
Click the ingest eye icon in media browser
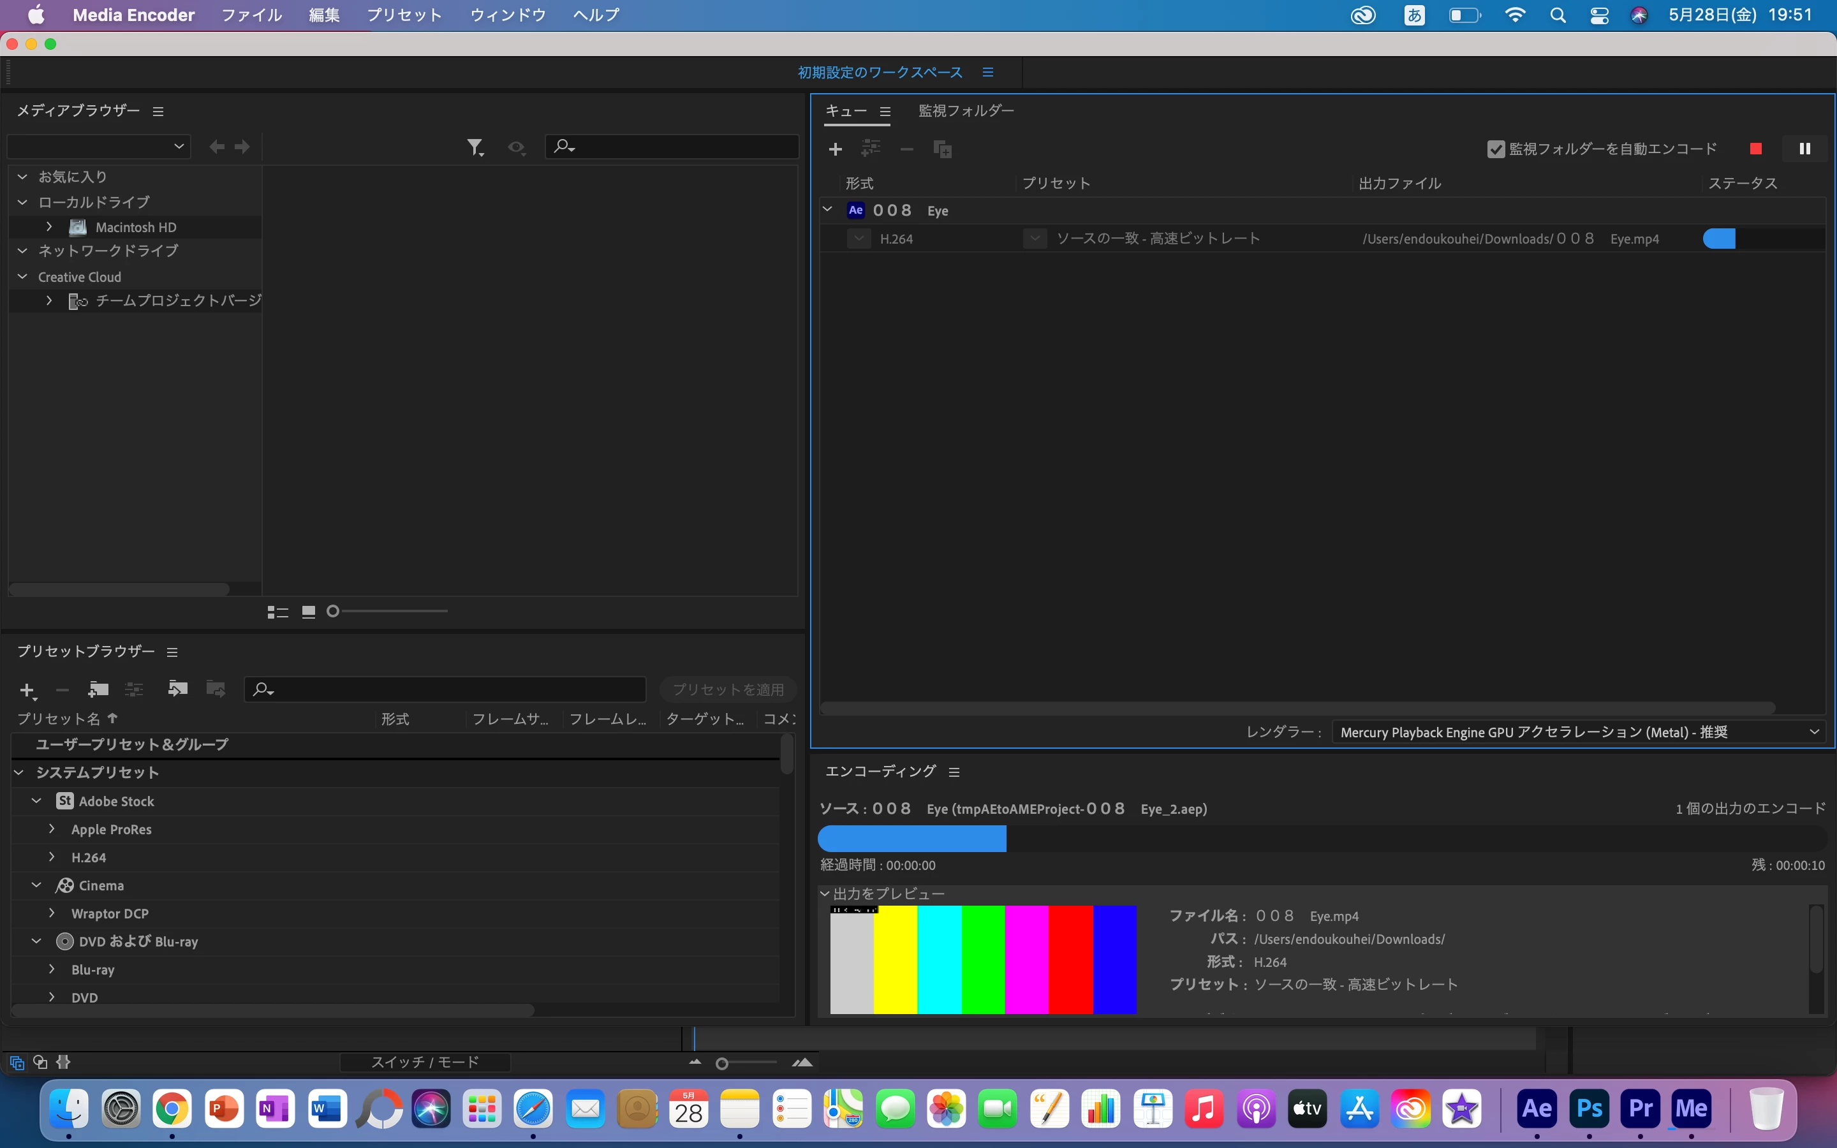pos(516,147)
